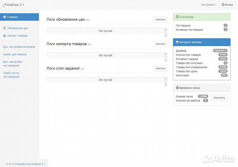Click the Статистика panel header icon

pos(177,17)
